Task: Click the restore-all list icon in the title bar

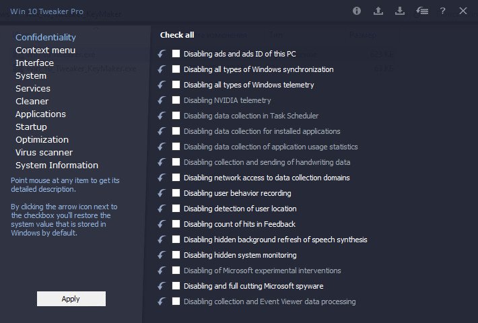Action: [422, 11]
